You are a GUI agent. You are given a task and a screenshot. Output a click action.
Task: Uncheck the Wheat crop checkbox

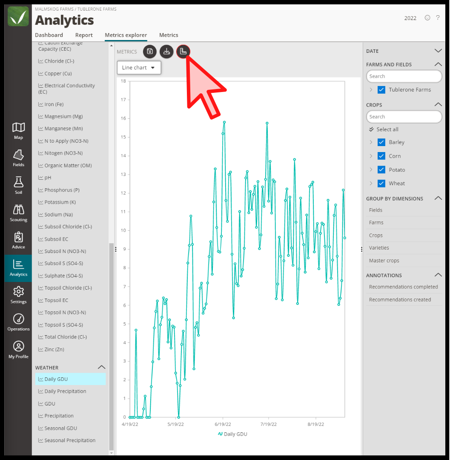(381, 183)
